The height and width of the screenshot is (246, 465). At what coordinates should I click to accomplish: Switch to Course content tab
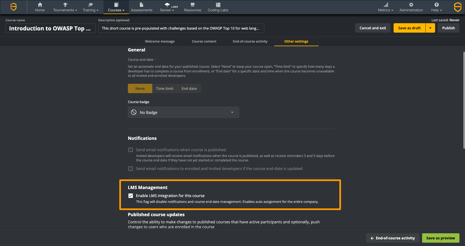204,41
